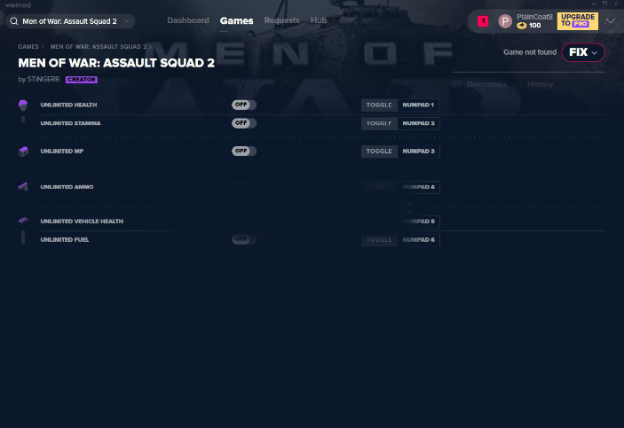624x428 pixels.
Task: Toggle Unlimited MP on
Action: tap(244, 151)
